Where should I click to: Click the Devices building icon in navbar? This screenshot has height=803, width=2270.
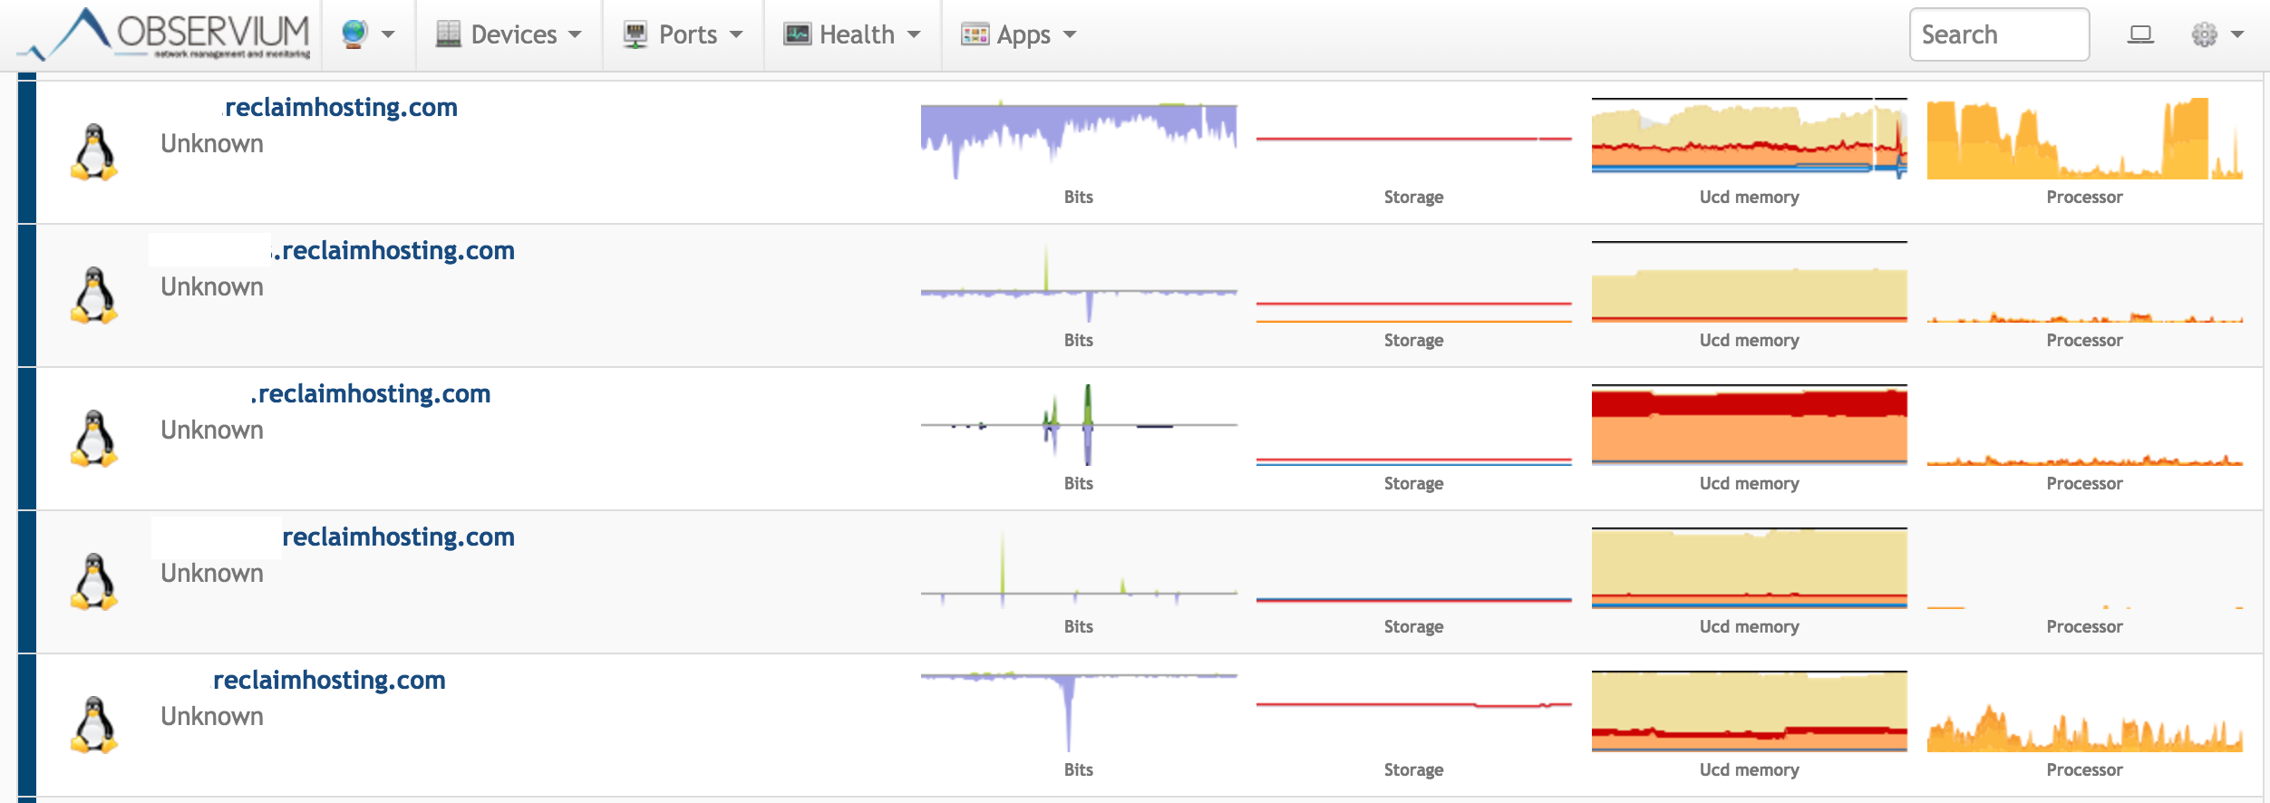tap(448, 34)
